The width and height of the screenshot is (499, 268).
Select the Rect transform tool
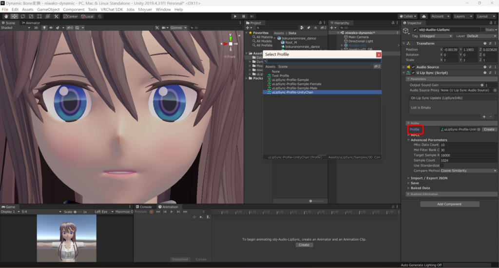tap(40, 16)
